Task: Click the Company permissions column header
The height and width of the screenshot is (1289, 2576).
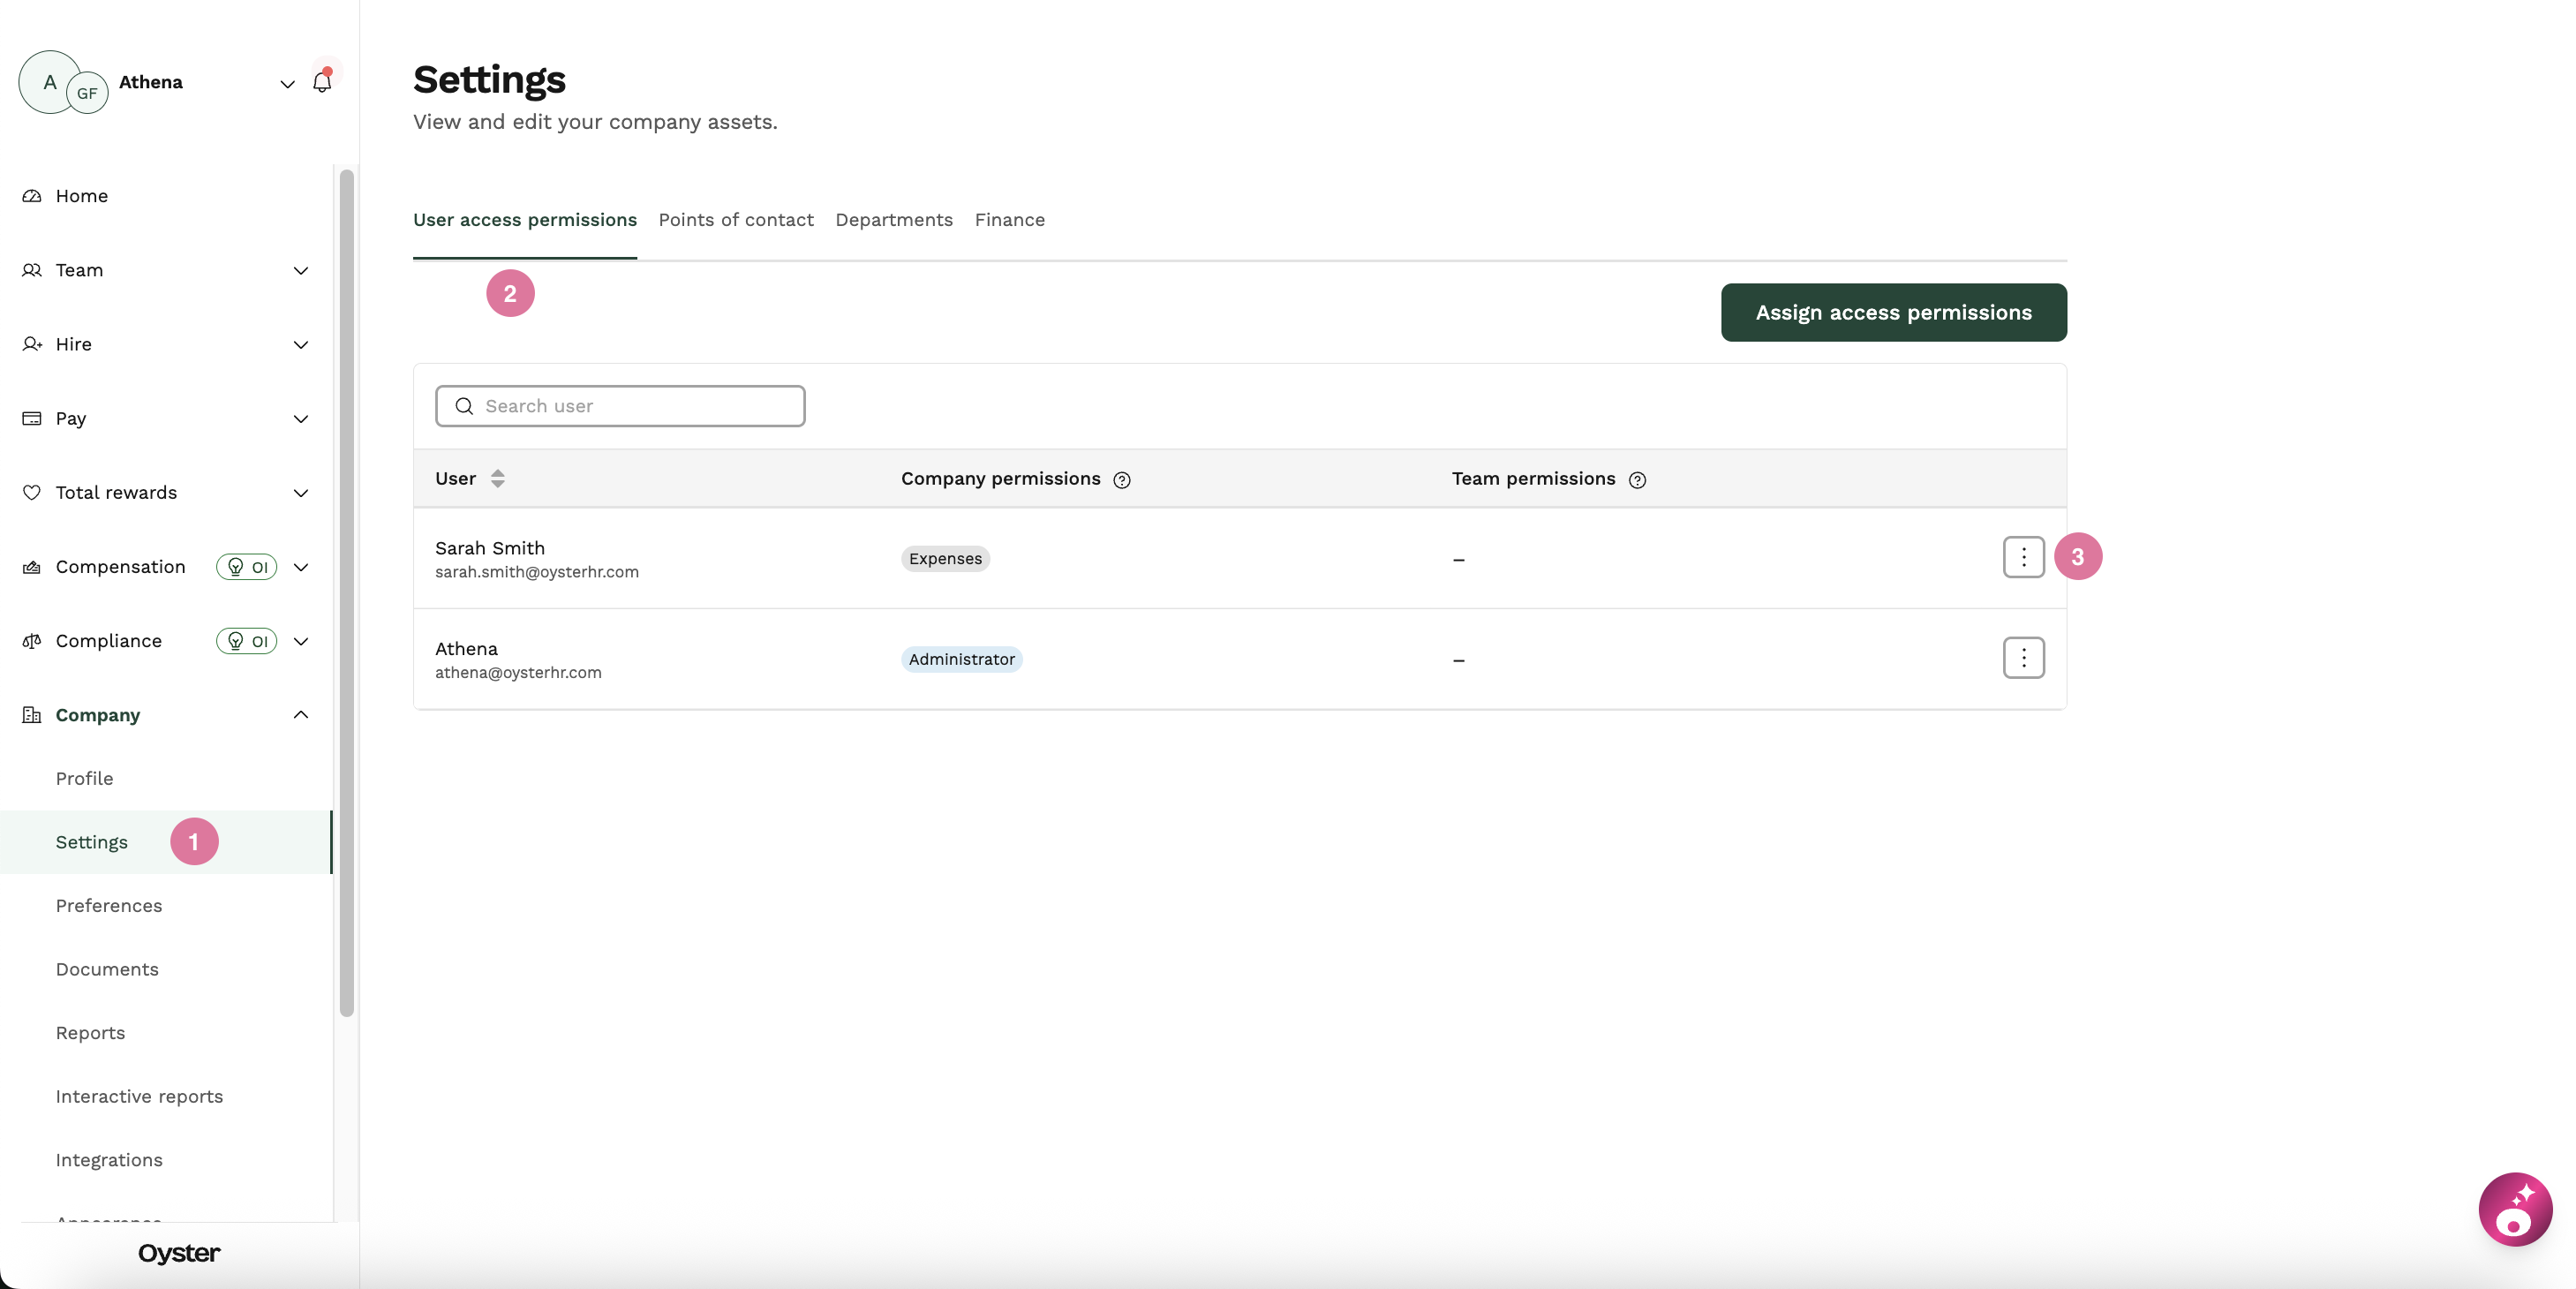Action: click(1000, 479)
